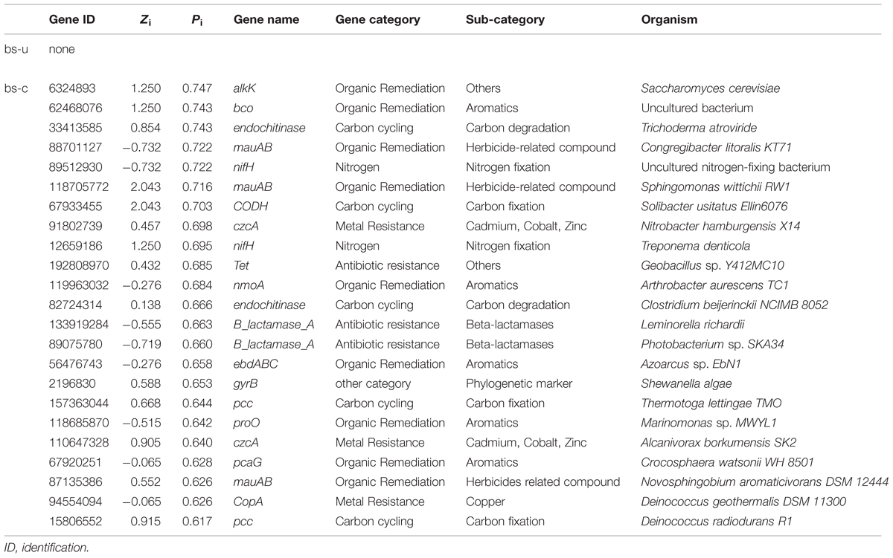Click Z value 0.854
This screenshot has height=558, width=893.
144,128
